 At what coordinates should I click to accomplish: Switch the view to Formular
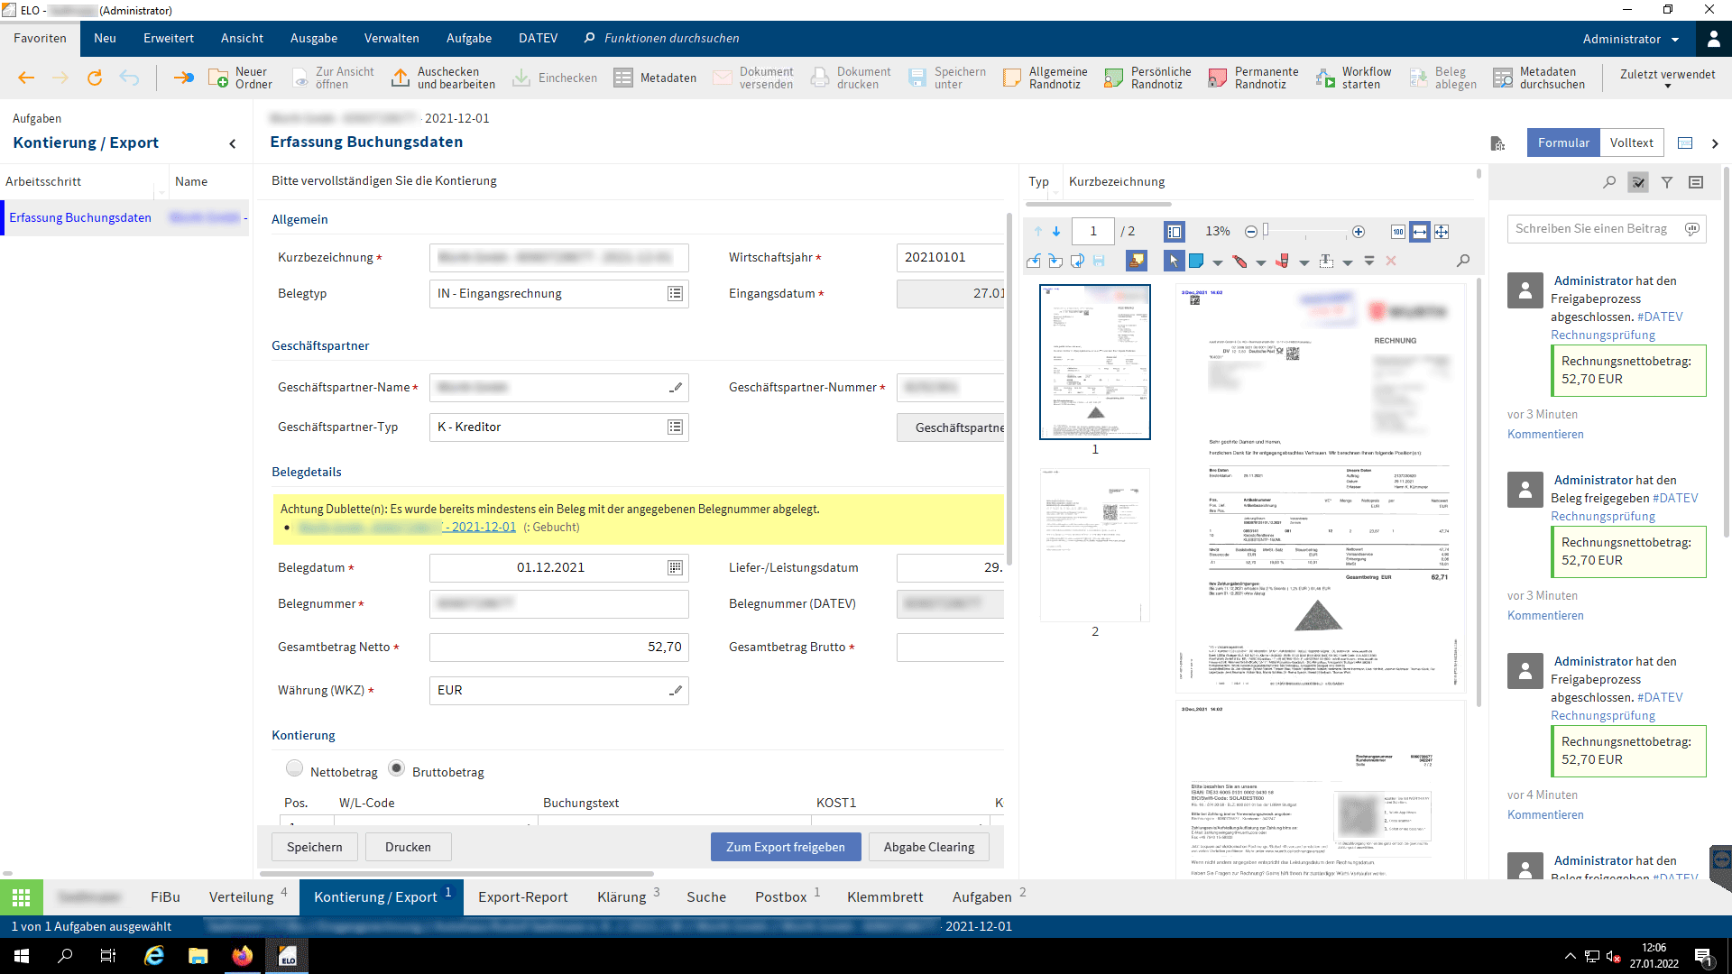(1563, 142)
